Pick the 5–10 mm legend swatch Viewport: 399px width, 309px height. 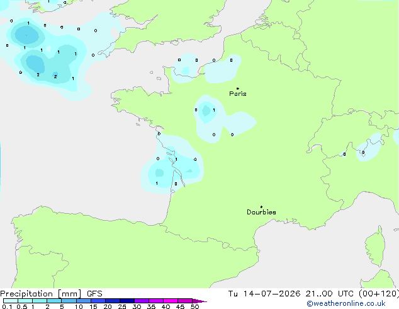(x=69, y=301)
